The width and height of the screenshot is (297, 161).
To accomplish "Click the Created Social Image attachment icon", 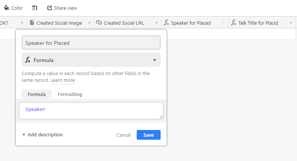I will pos(32,23).
